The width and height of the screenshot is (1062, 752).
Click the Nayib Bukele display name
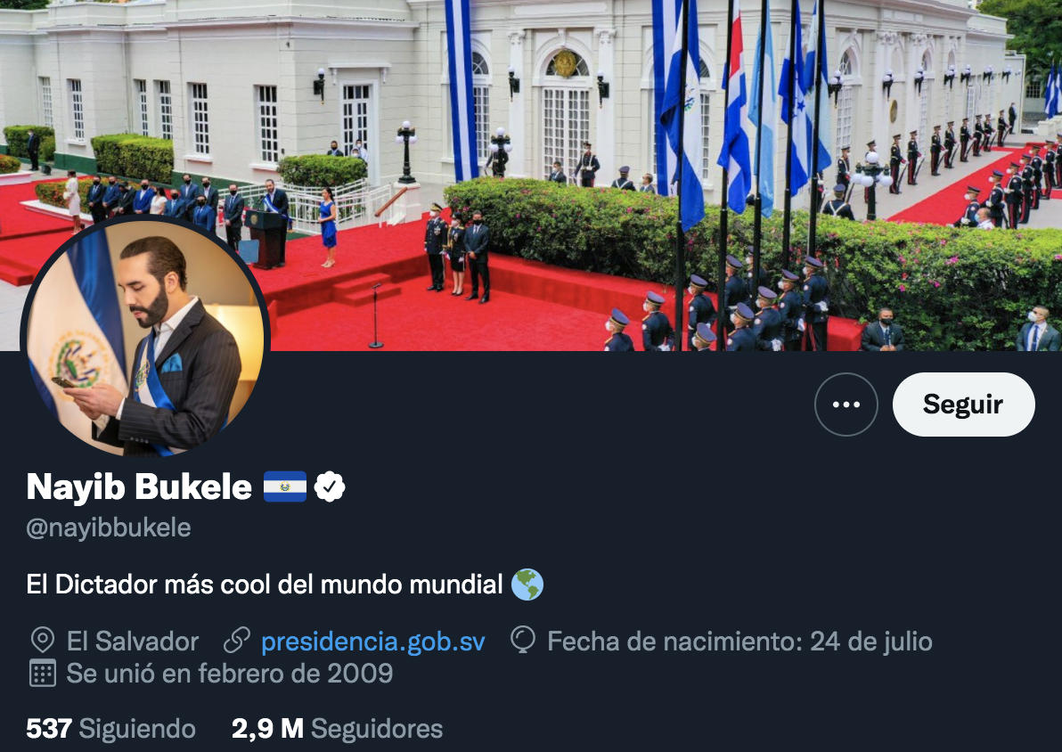click(x=139, y=486)
